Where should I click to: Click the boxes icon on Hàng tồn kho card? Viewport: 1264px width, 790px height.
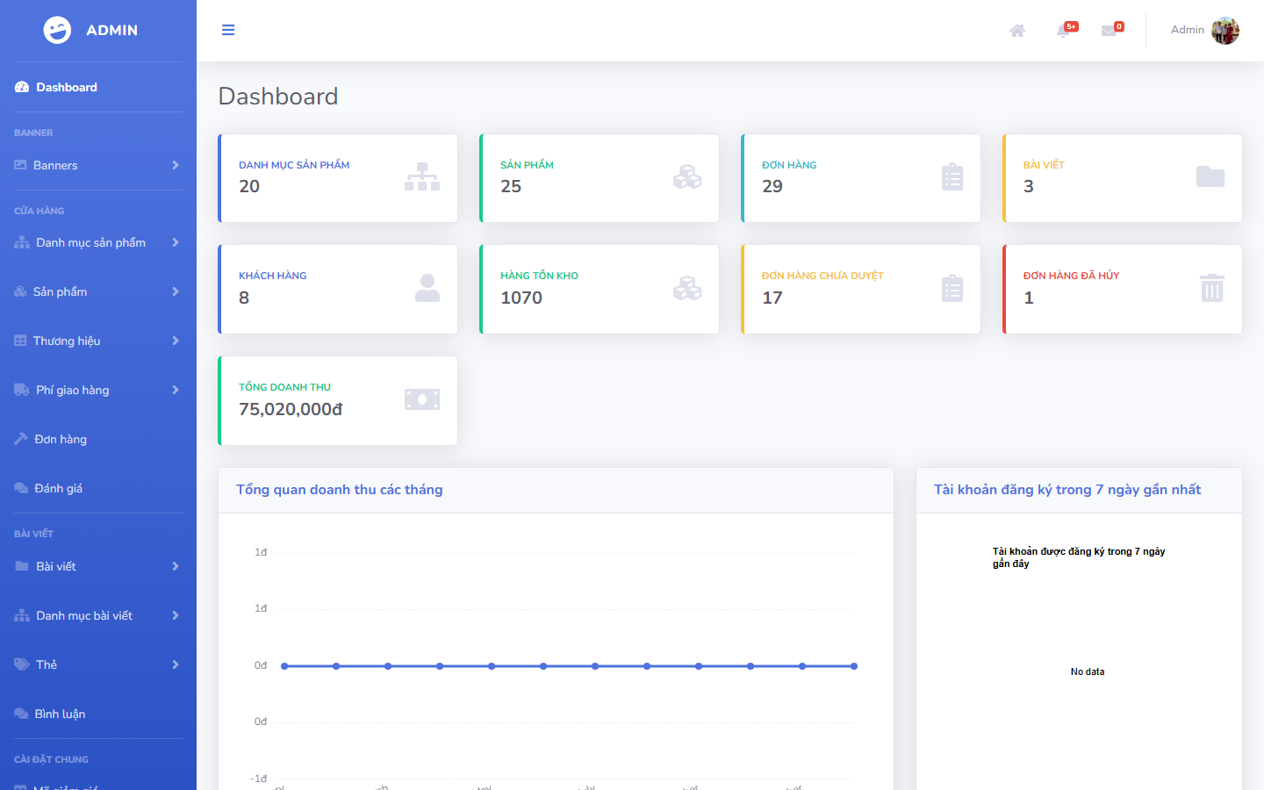click(x=687, y=288)
